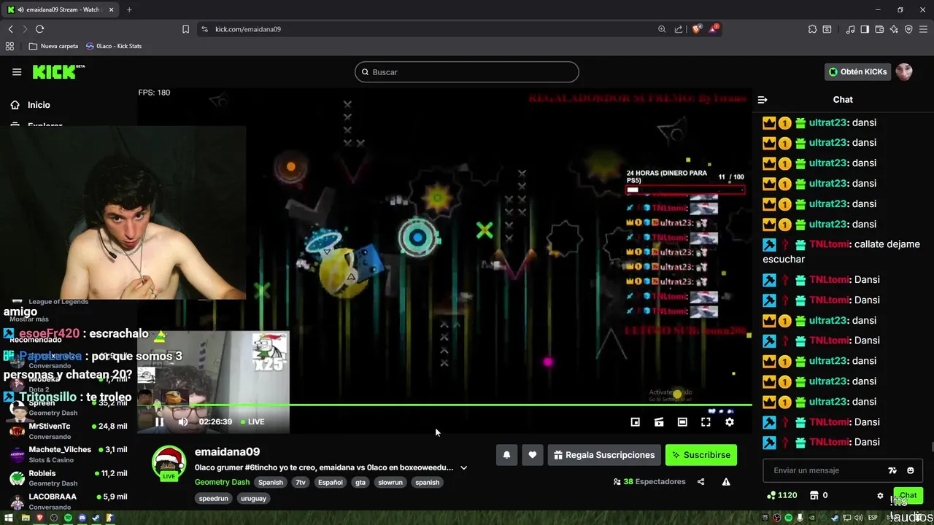The width and height of the screenshot is (934, 525).
Task: Open chat settings gear
Action: 880,496
